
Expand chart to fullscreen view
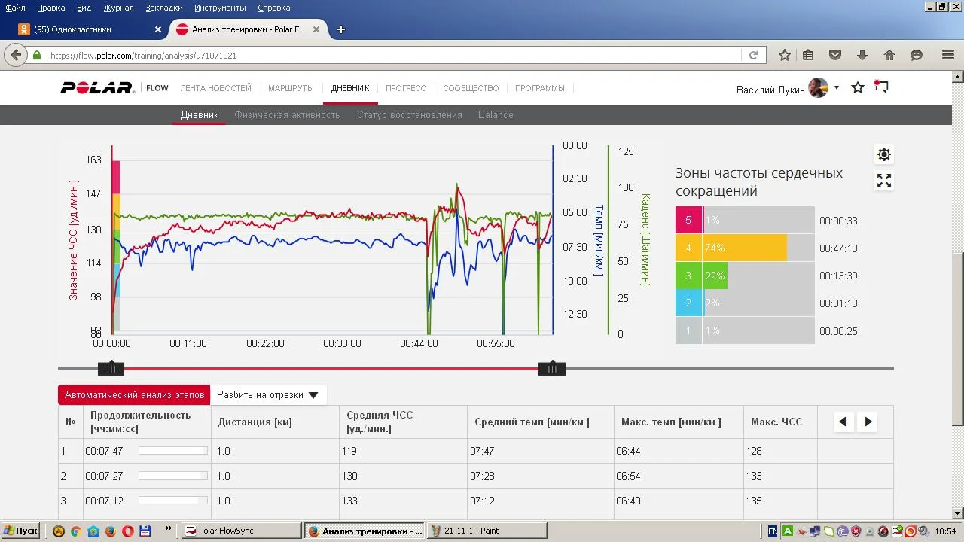tap(883, 181)
